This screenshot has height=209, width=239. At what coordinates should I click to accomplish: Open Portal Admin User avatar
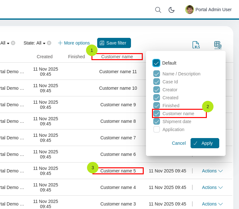(189, 10)
